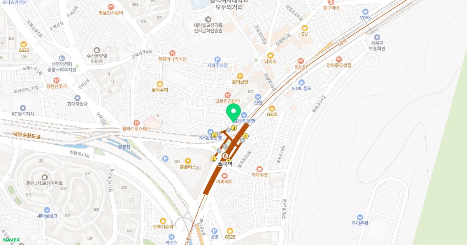Open the 커피베이 cafe icon

(x=225, y=176)
